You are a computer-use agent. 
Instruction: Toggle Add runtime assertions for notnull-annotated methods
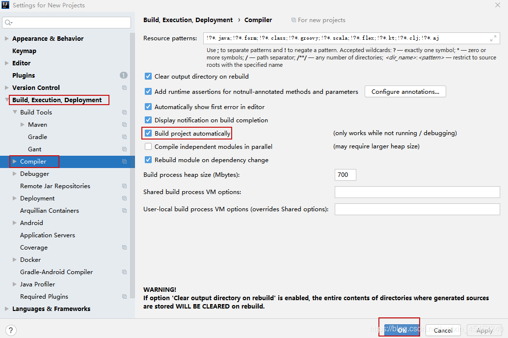tap(148, 91)
